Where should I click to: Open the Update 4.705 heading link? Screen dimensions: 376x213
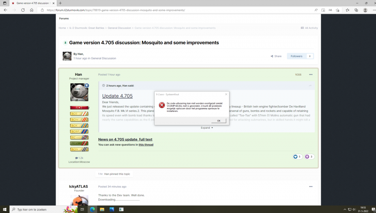coord(117,96)
